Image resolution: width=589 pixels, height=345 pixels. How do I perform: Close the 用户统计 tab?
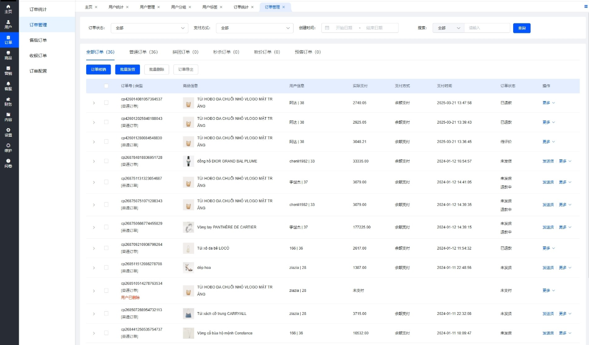click(127, 7)
